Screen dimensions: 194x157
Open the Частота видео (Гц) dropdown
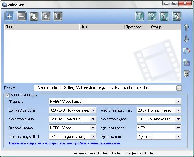pos(178,110)
